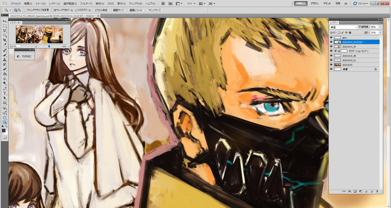The image size is (391, 208).
Task: Select the Eyedropper tool
Action: [5, 45]
